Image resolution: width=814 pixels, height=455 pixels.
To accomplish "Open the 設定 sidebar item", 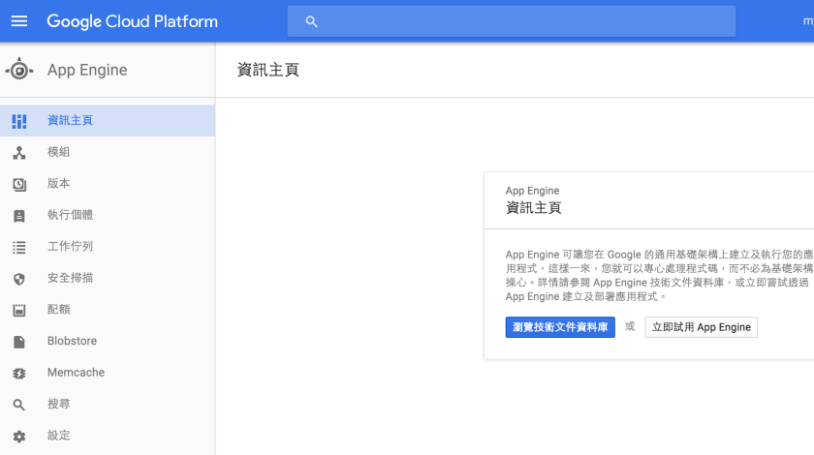I will point(107,436).
